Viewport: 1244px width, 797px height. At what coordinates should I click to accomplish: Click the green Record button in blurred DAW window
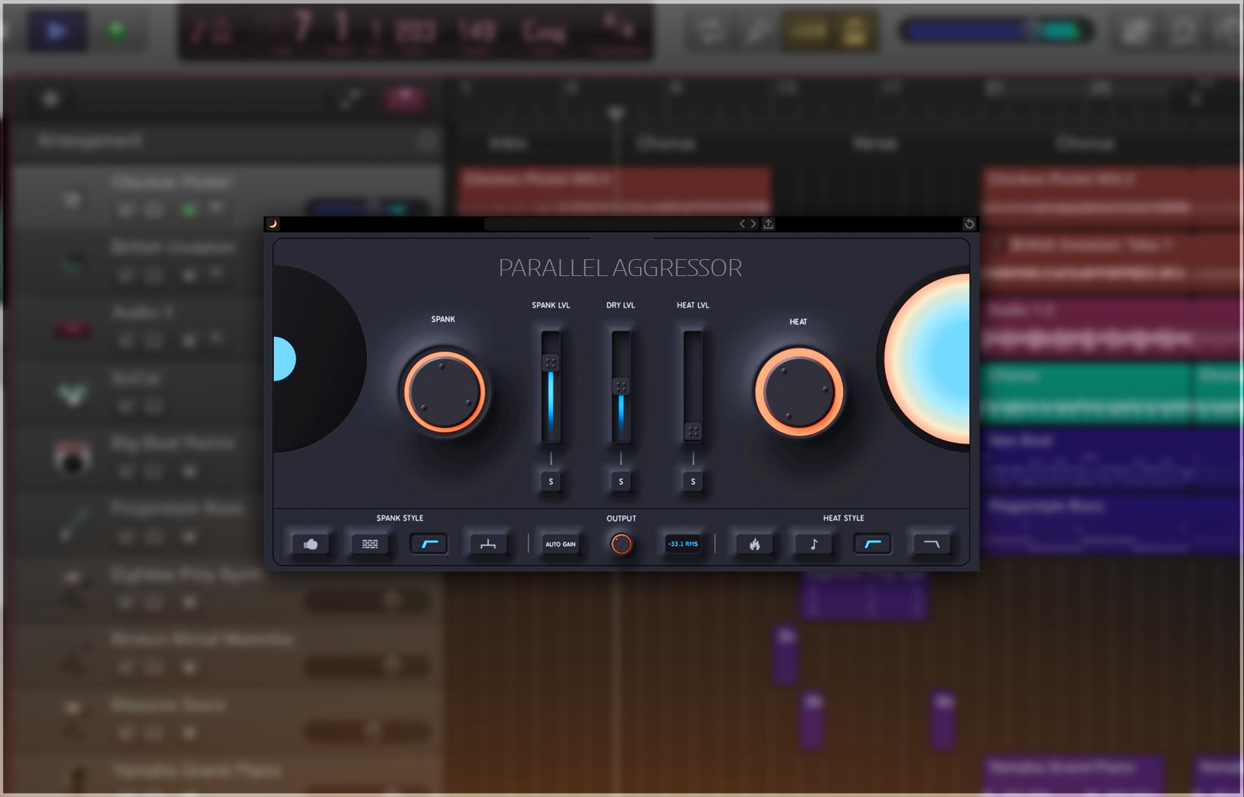click(117, 30)
